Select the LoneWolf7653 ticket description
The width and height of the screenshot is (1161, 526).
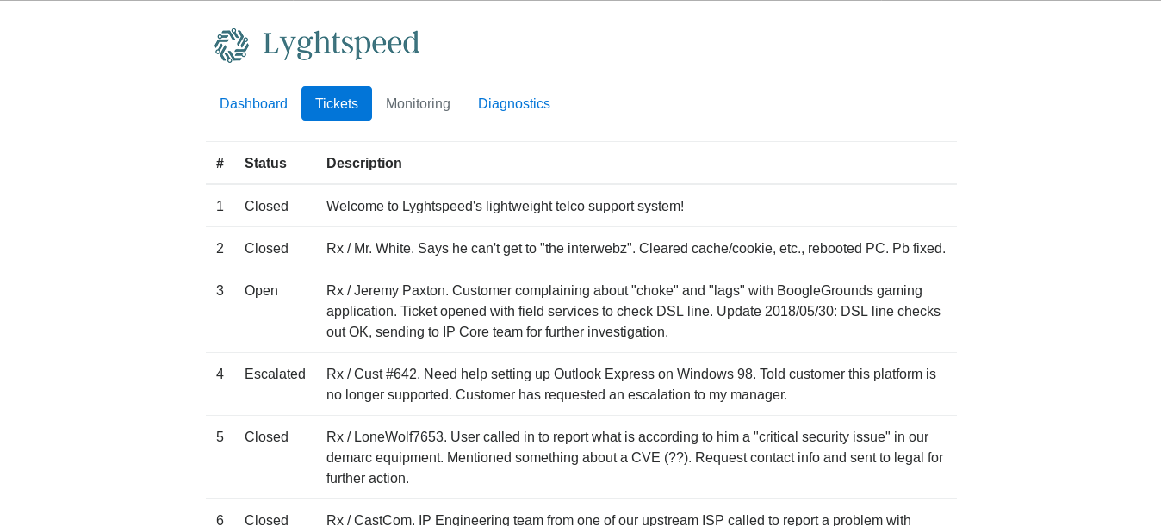635,457
